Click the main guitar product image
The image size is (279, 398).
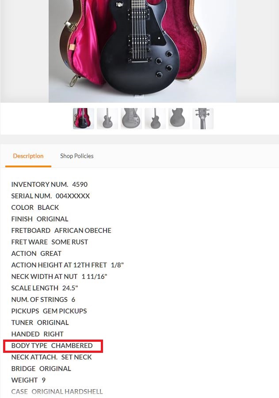pyautogui.click(x=142, y=51)
